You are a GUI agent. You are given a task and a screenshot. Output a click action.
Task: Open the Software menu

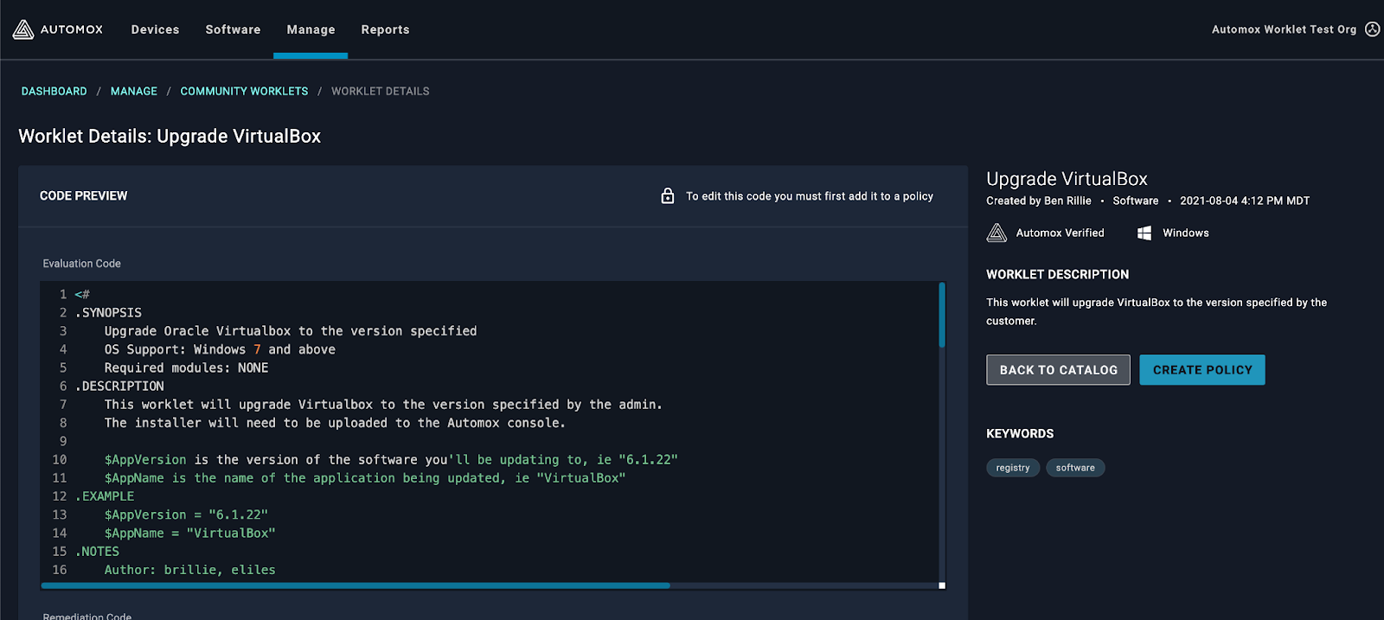pos(233,29)
